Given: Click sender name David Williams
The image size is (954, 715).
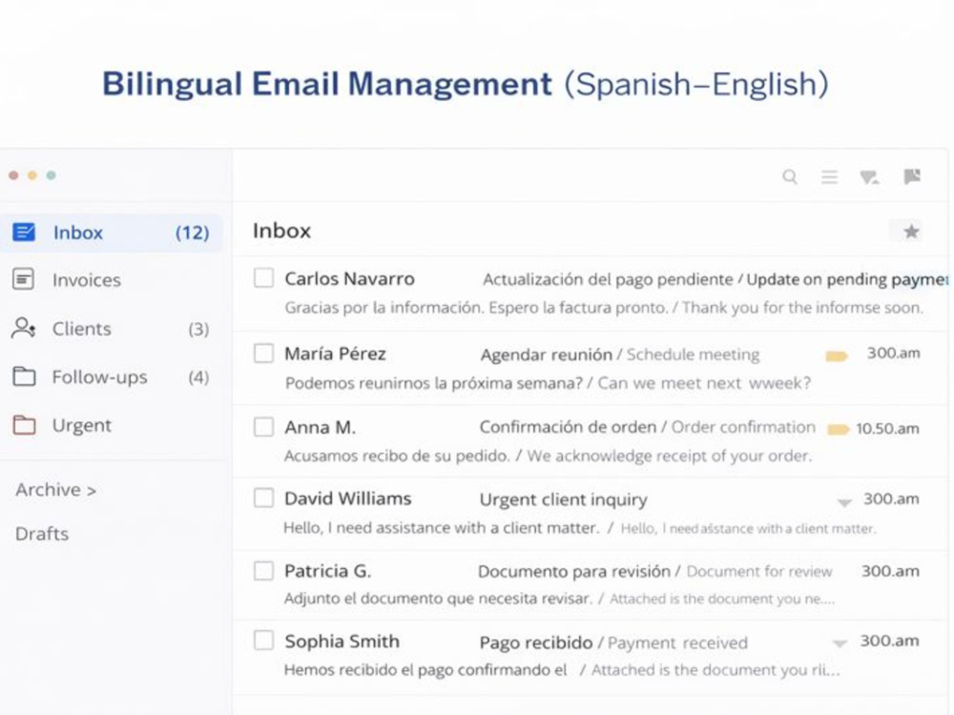Looking at the screenshot, I should pos(348,499).
